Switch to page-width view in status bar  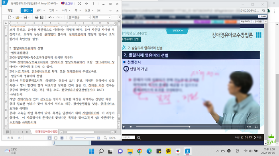[x=56, y=138]
